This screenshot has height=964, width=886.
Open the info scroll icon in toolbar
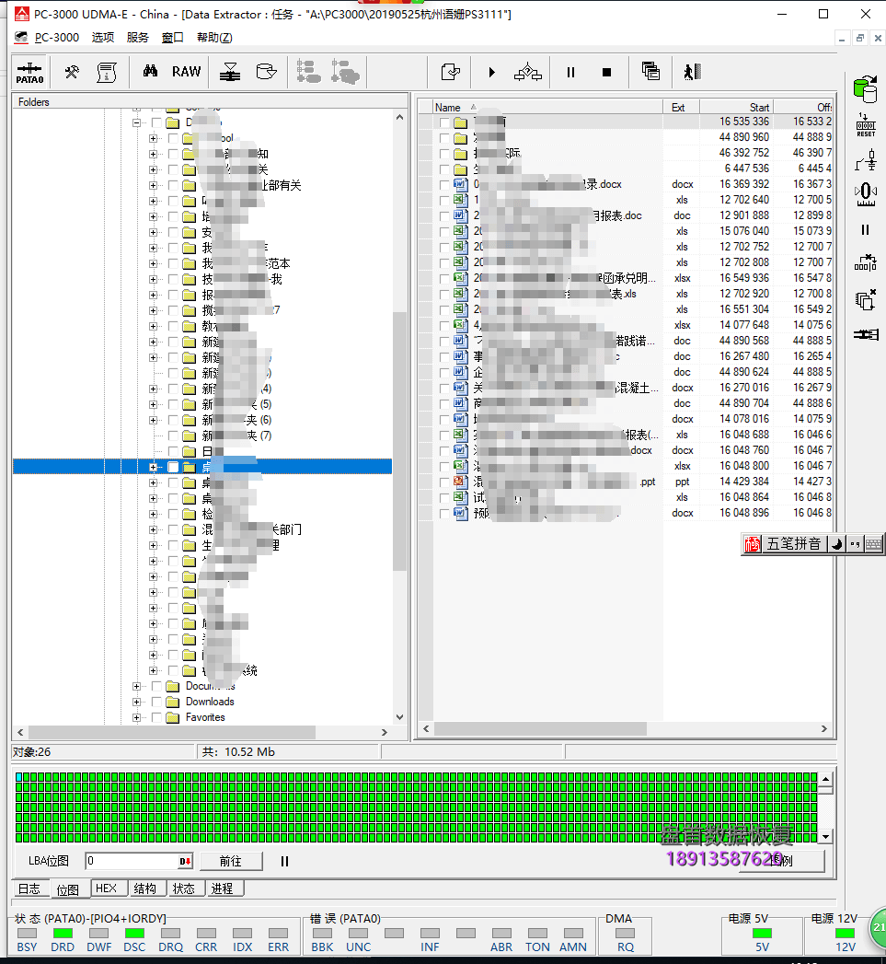click(x=107, y=72)
